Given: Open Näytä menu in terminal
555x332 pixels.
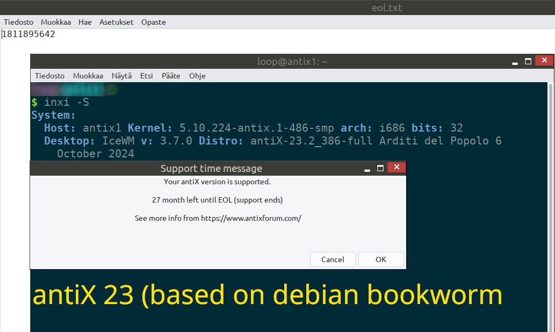Looking at the screenshot, I should (x=121, y=76).
